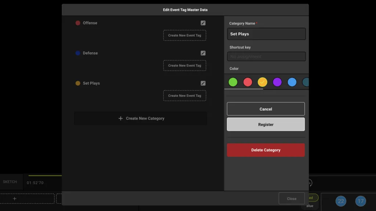Image resolution: width=376 pixels, height=211 pixels.
Task: Choose the green color swatch
Action: pos(233,82)
